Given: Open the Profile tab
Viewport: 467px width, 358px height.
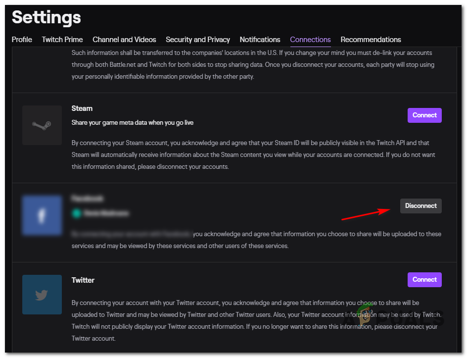Looking at the screenshot, I should tap(22, 40).
